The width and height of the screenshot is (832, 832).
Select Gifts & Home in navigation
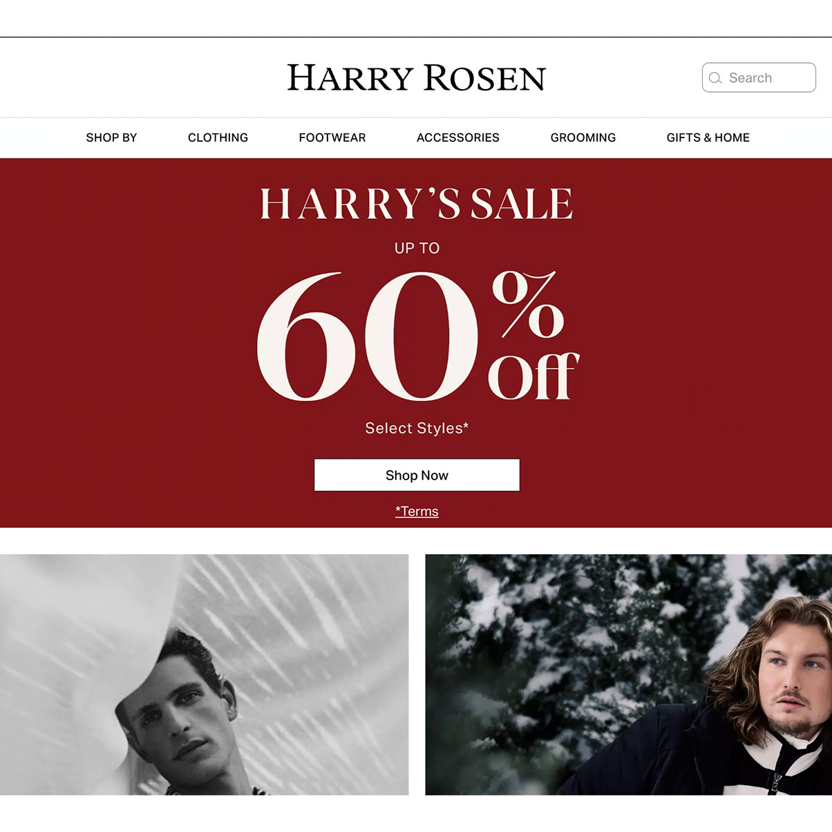click(x=708, y=138)
